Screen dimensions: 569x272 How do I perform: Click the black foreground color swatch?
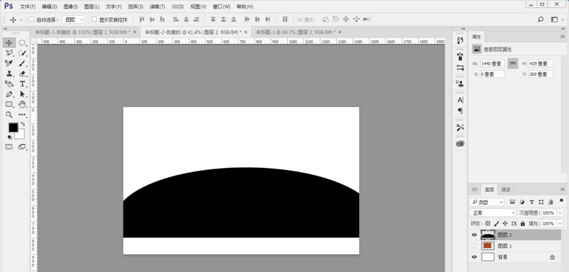13,127
